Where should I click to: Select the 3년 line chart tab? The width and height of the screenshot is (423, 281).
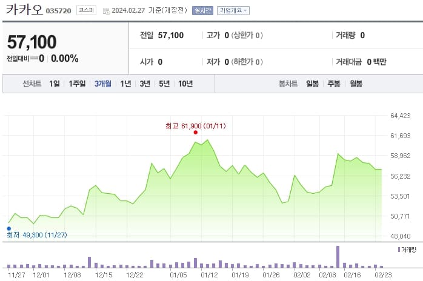tap(145, 84)
